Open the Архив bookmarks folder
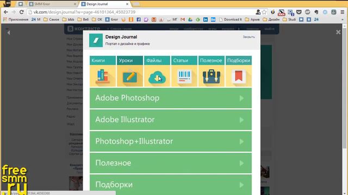The width and height of the screenshot is (348, 195). click(x=252, y=19)
